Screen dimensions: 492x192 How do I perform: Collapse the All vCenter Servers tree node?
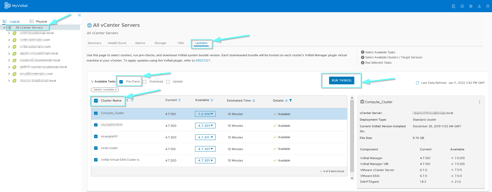click(x=4, y=28)
